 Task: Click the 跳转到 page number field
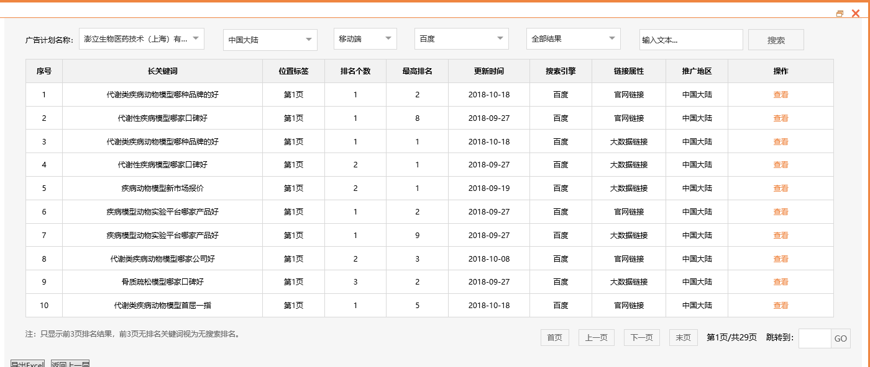tap(814, 338)
